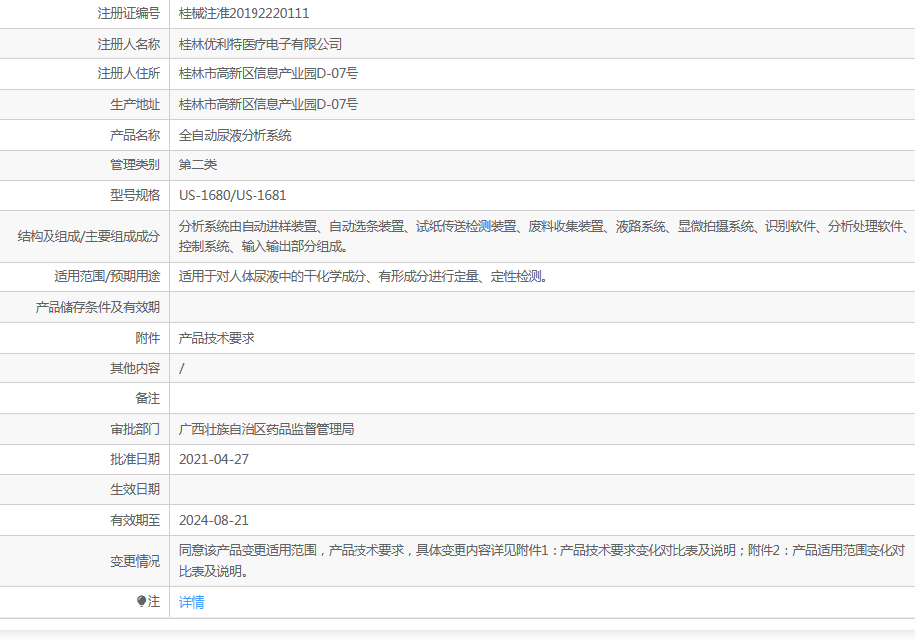The height and width of the screenshot is (641, 915).
Task: Click the 有效期至 label
Action: (x=135, y=520)
